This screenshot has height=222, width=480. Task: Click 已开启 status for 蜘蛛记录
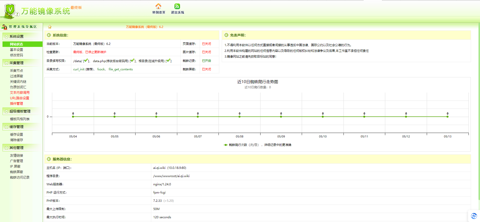[206, 61]
